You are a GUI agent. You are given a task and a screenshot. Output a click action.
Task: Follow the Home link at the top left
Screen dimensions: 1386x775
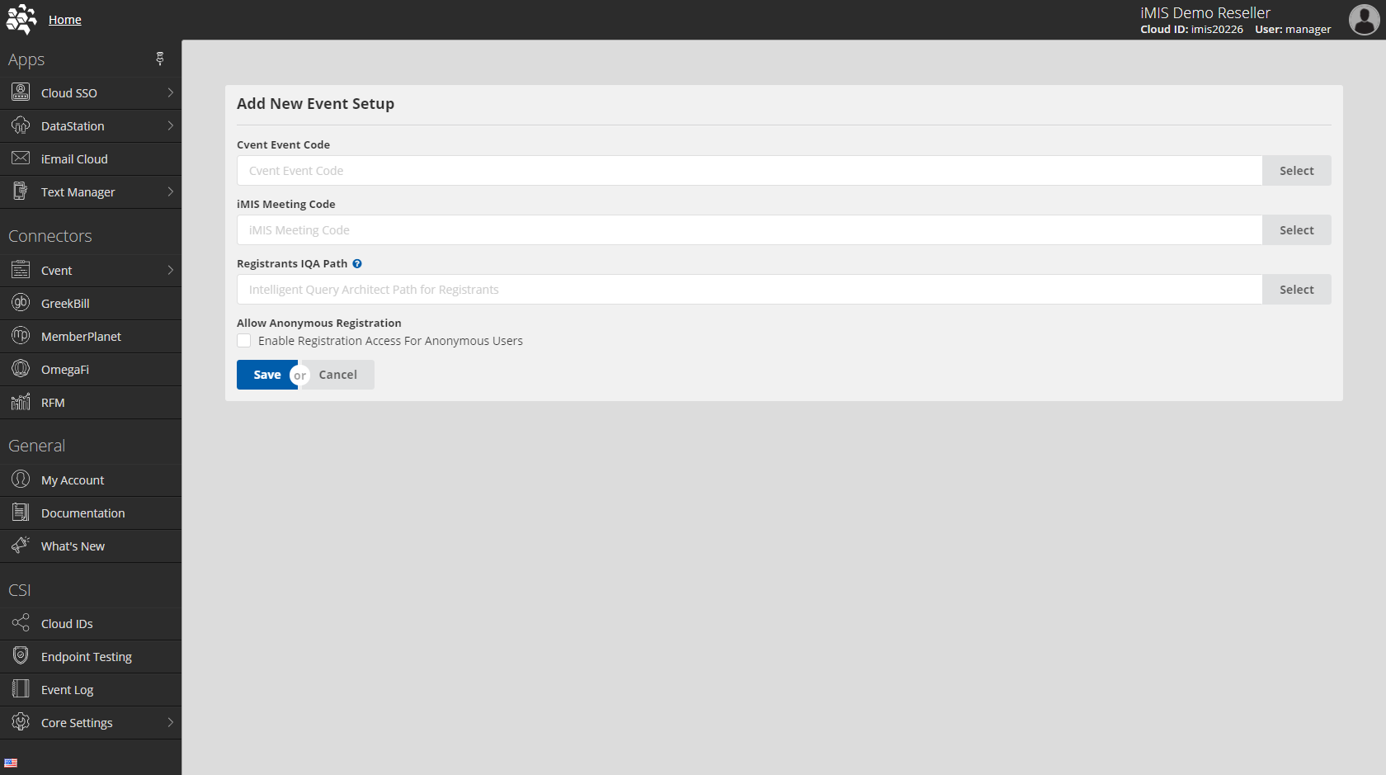pyautogui.click(x=64, y=19)
